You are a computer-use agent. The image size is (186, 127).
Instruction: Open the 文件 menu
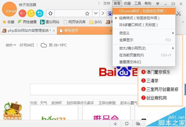[107, 3]
